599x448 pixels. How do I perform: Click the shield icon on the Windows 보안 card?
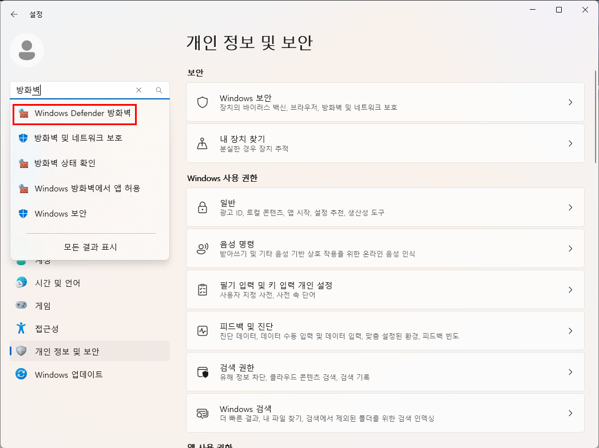[203, 102]
